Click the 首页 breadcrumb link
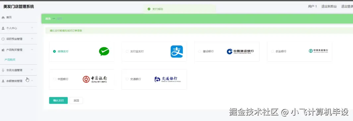 pos(48,19)
